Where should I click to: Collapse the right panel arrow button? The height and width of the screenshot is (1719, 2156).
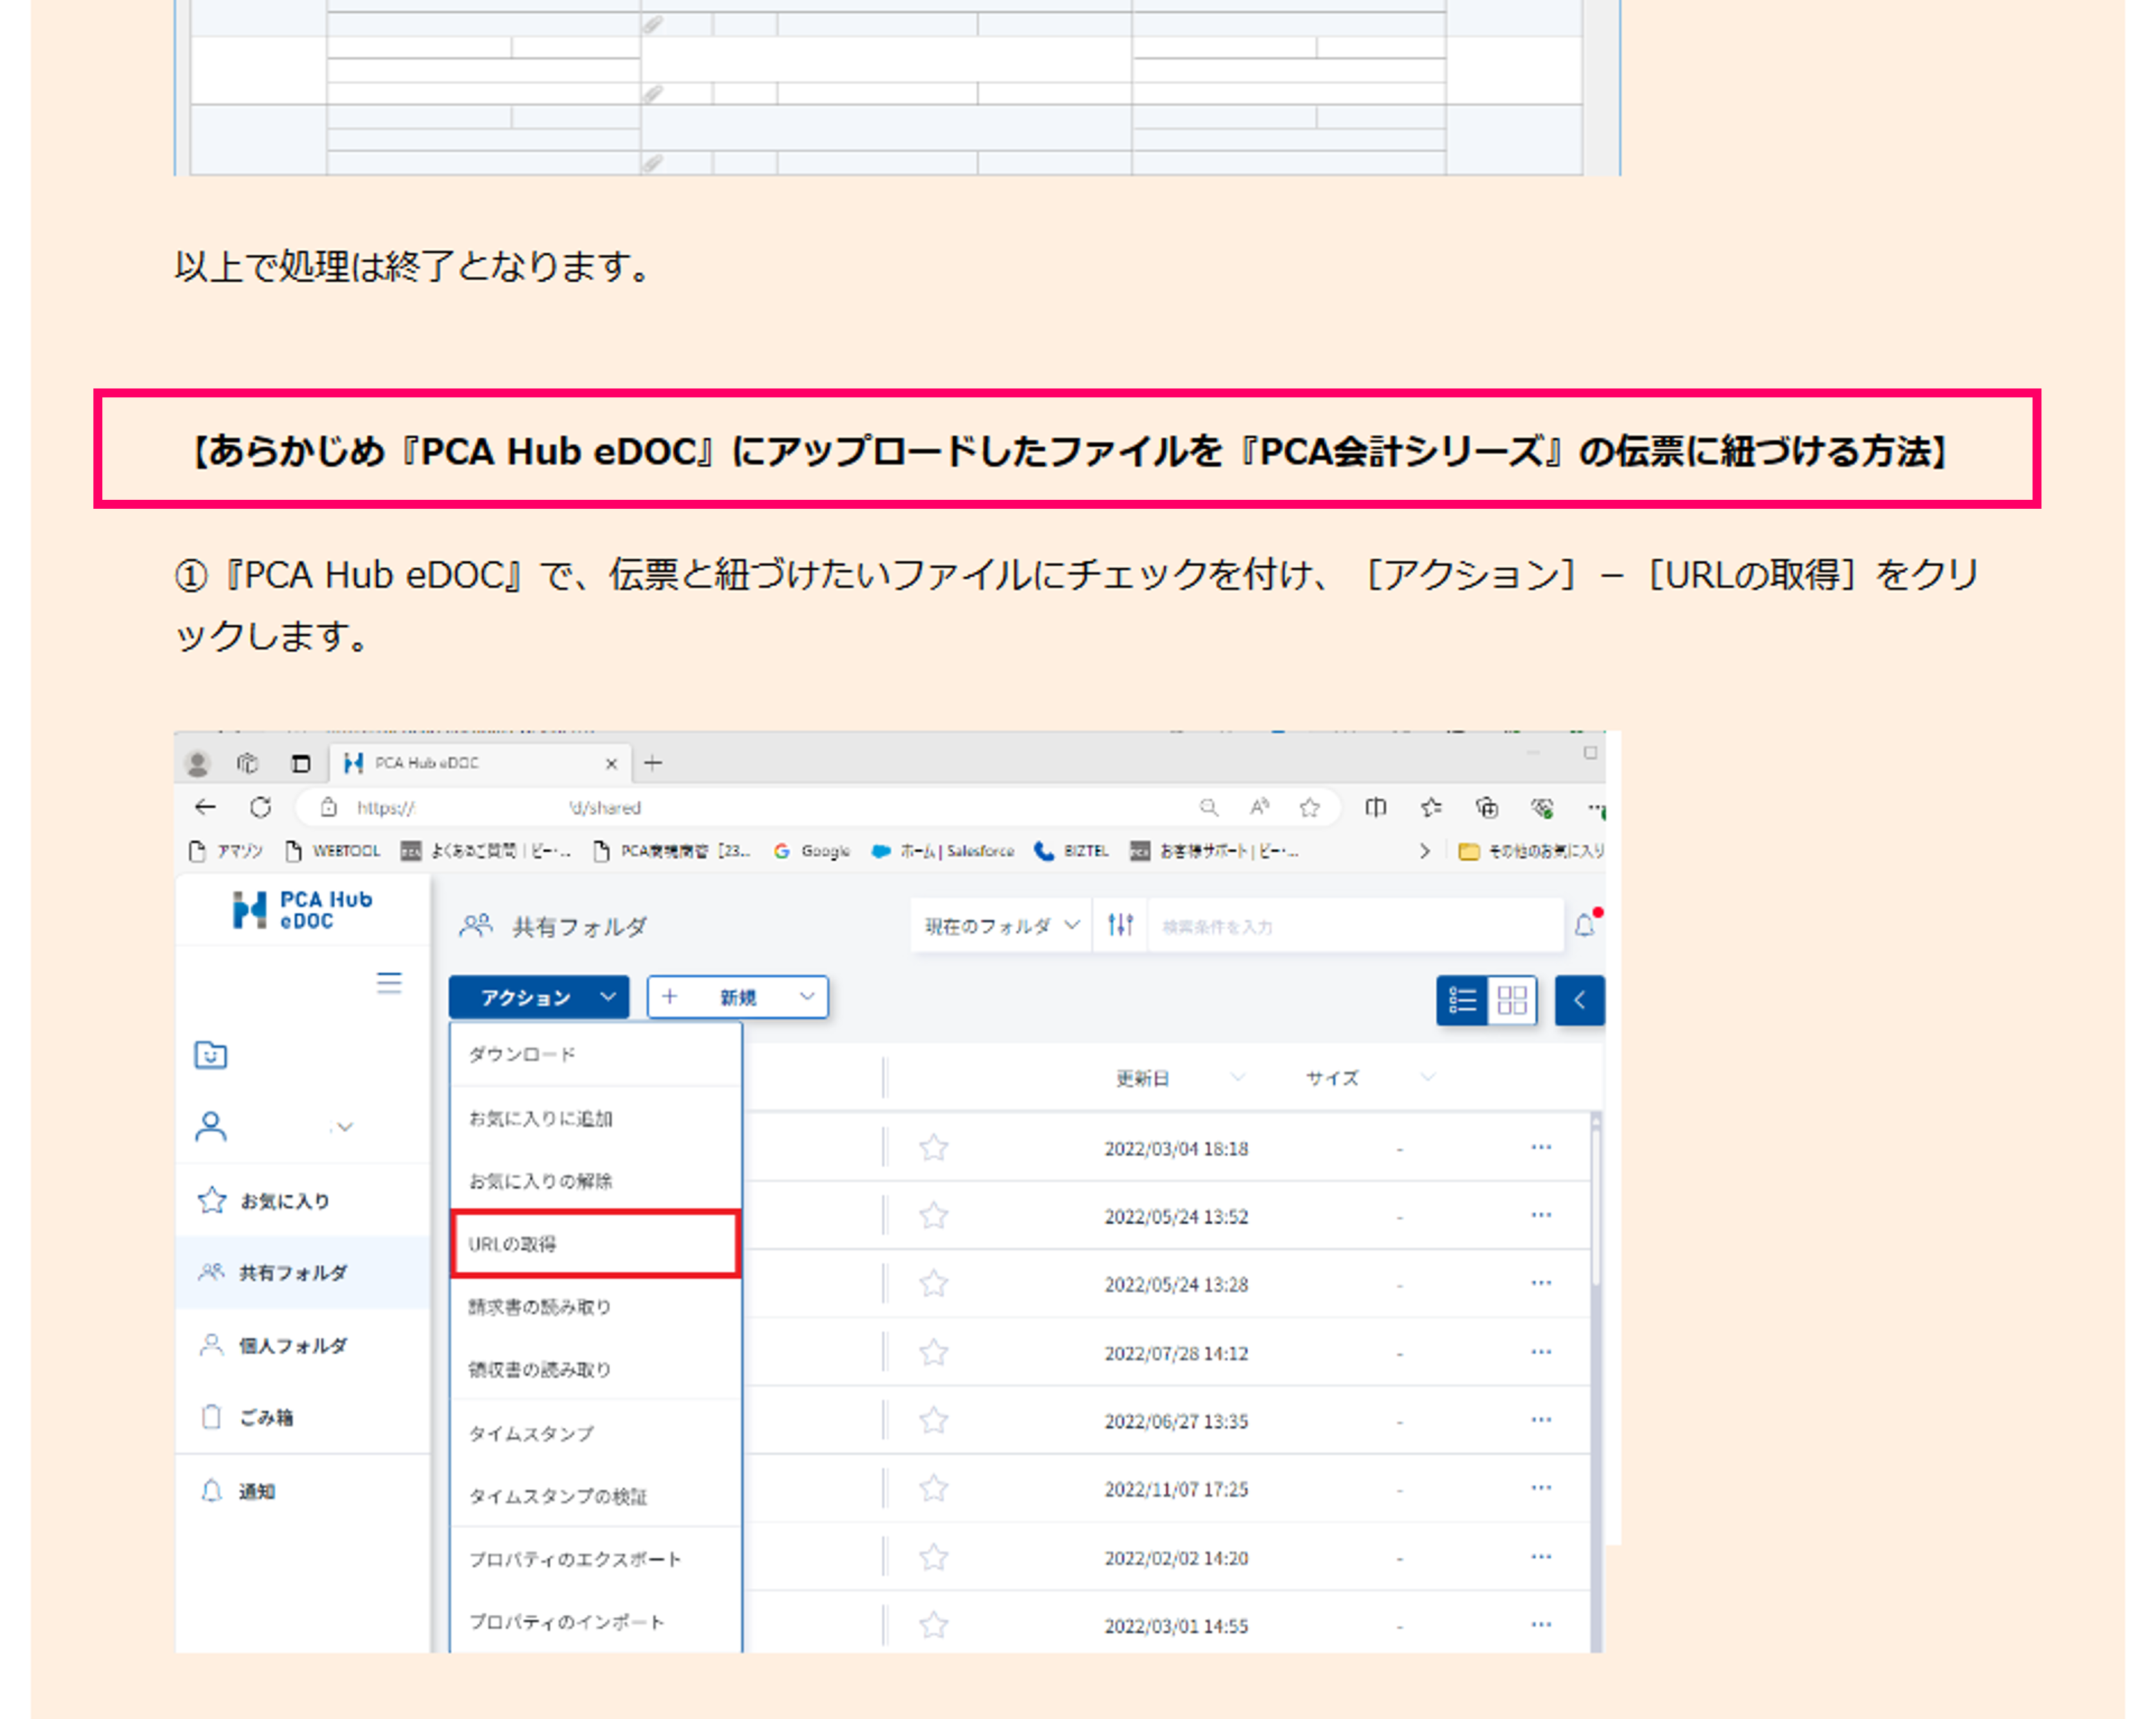tap(1579, 1000)
